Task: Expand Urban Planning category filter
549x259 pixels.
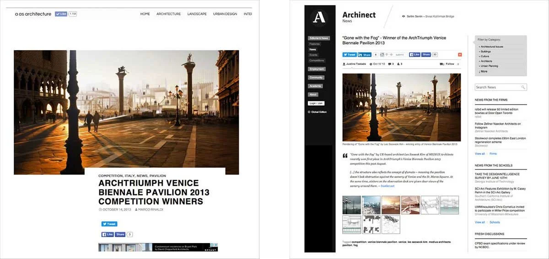Action: [488, 66]
